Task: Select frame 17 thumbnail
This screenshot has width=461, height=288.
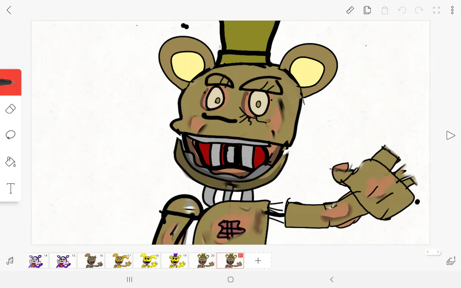Action: 119,261
